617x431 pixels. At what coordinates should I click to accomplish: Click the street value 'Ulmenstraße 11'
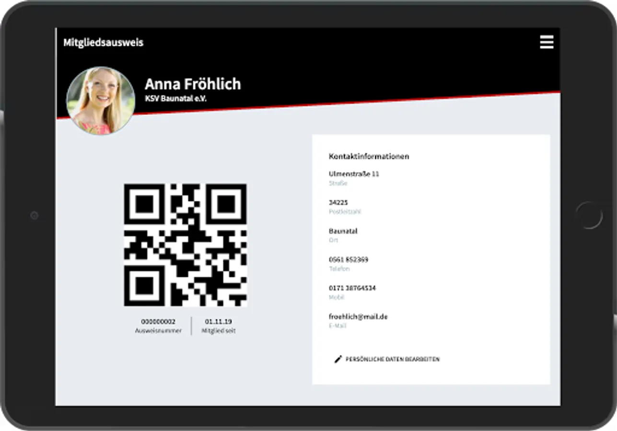(354, 174)
